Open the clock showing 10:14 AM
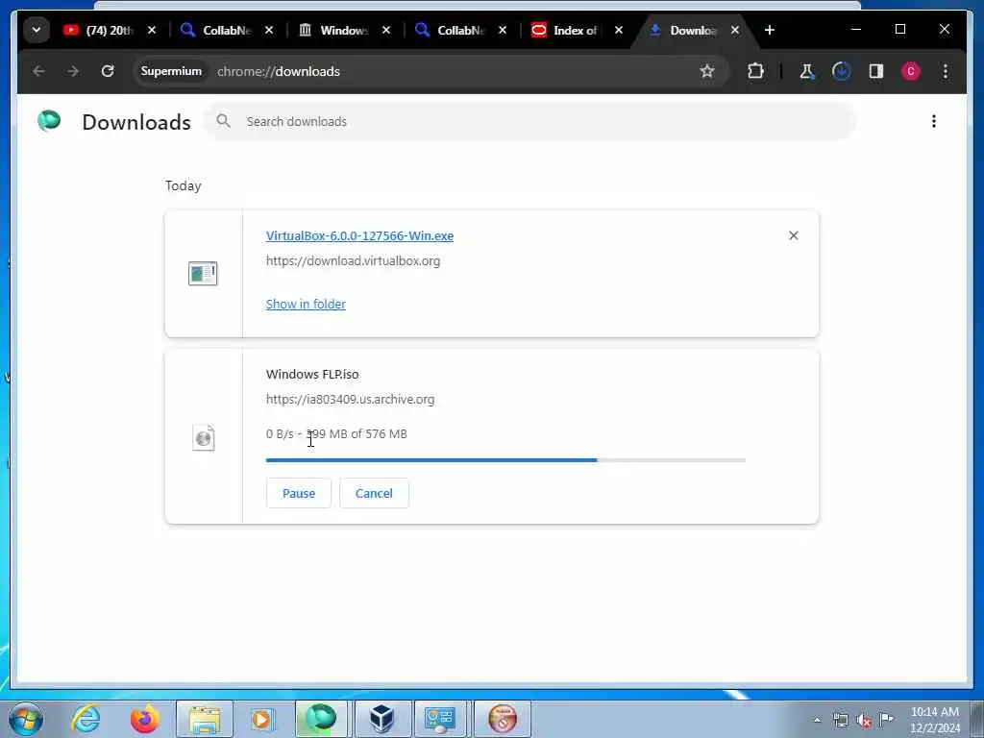Viewport: 984px width, 738px height. tap(935, 719)
